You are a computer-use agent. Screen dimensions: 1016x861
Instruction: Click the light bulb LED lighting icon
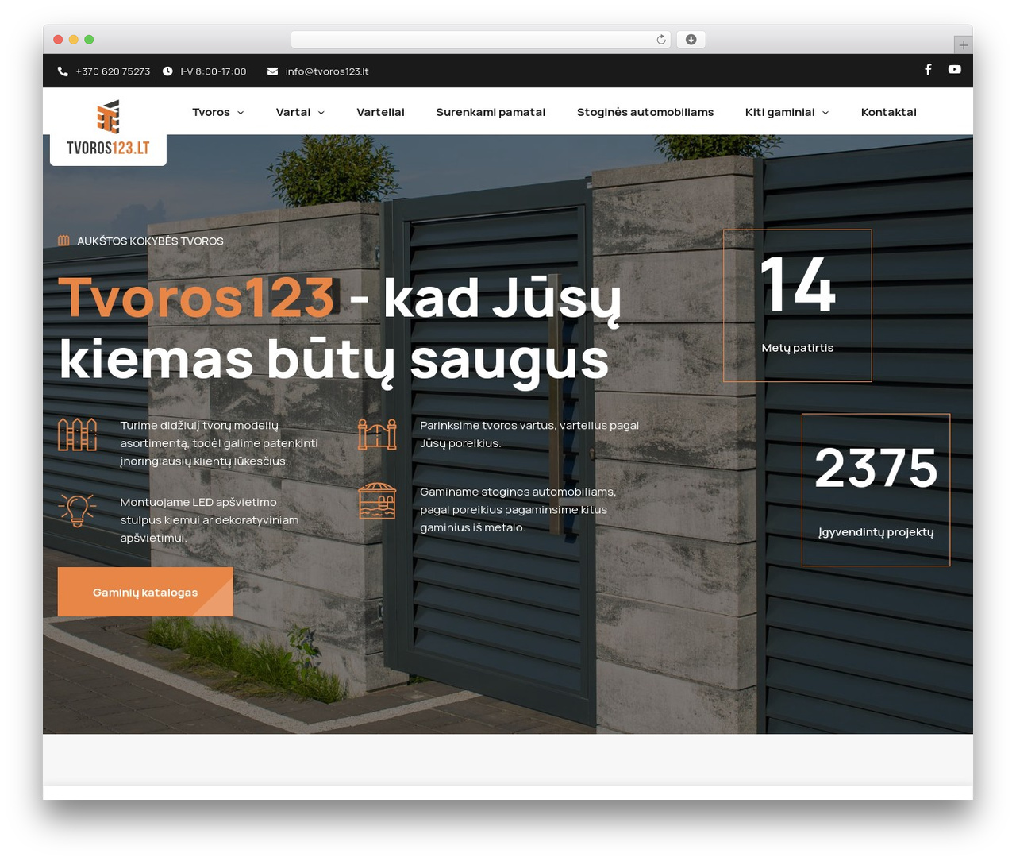(x=78, y=510)
